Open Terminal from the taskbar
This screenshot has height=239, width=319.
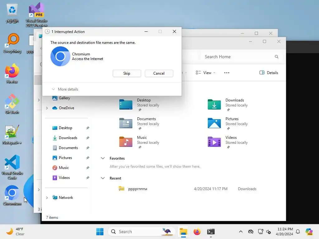point(211,232)
